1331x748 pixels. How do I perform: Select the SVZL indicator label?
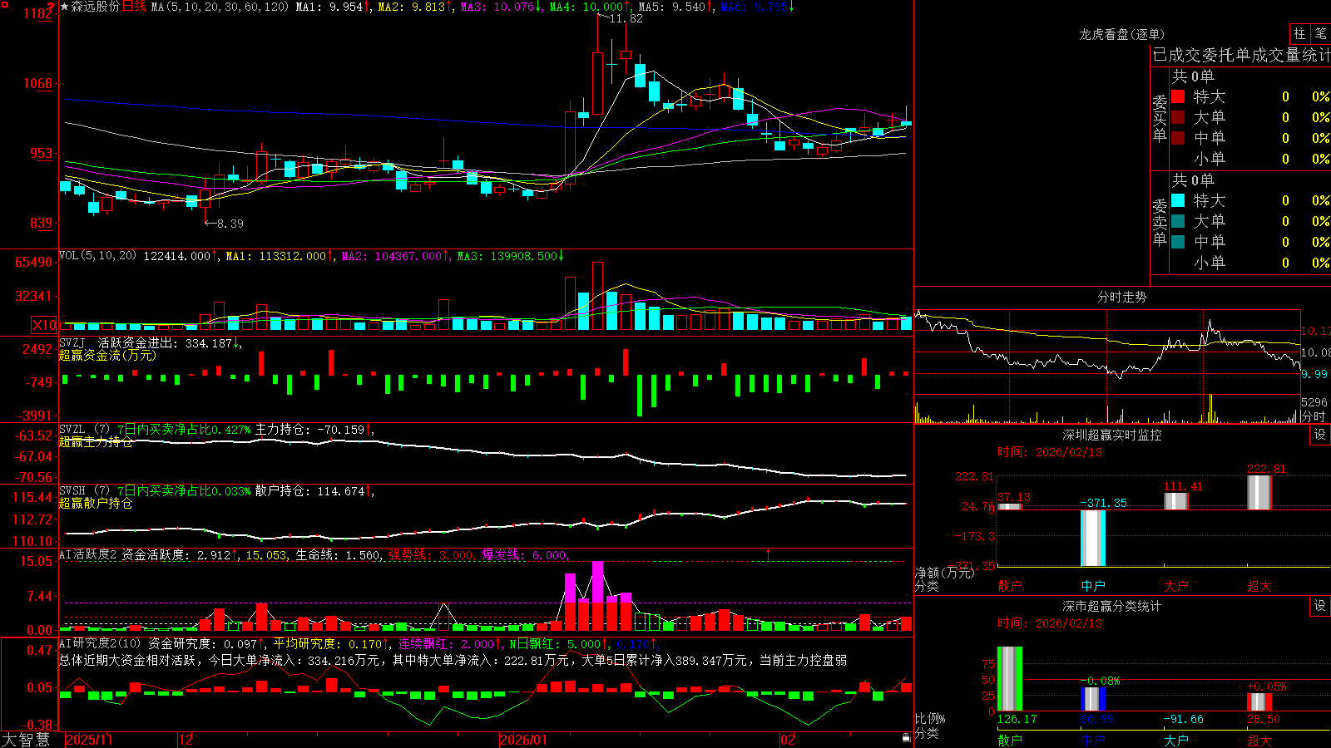(72, 430)
